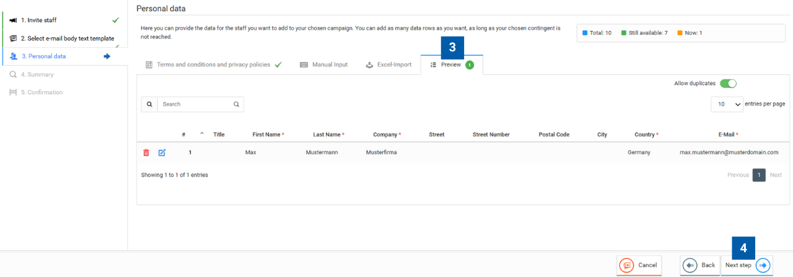The width and height of the screenshot is (793, 277).
Task: Click the search icon inside the Search field
Action: click(236, 104)
